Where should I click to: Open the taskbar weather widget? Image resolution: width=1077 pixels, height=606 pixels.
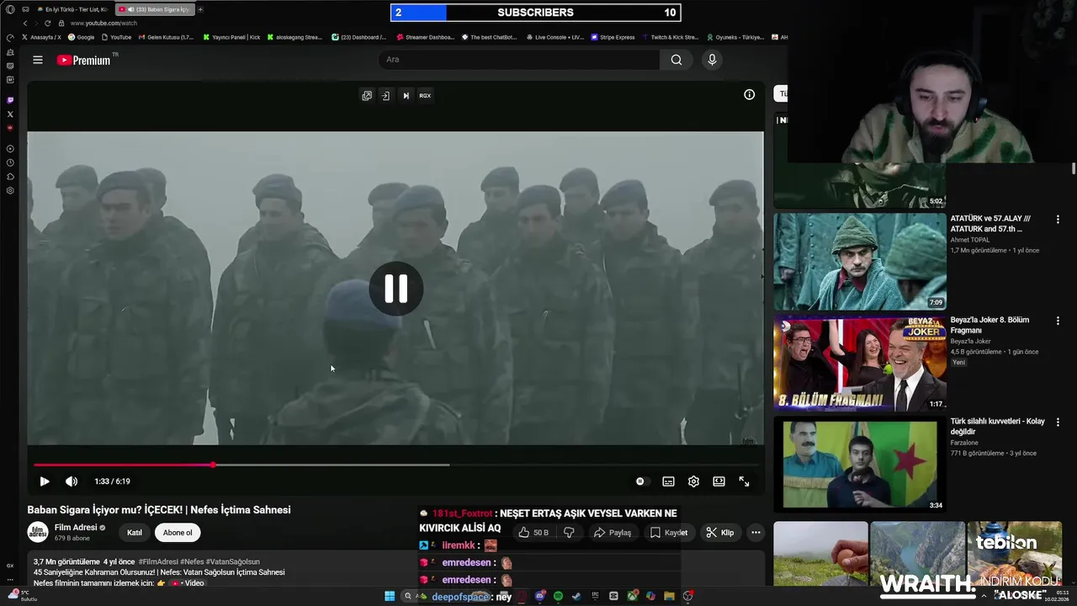coord(24,596)
